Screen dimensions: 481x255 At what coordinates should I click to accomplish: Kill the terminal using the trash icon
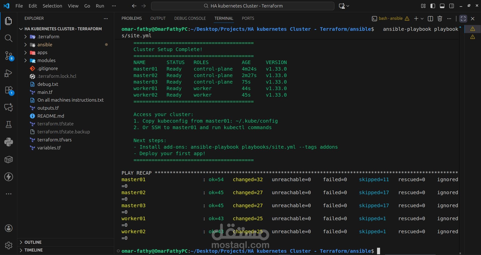pos(440,19)
